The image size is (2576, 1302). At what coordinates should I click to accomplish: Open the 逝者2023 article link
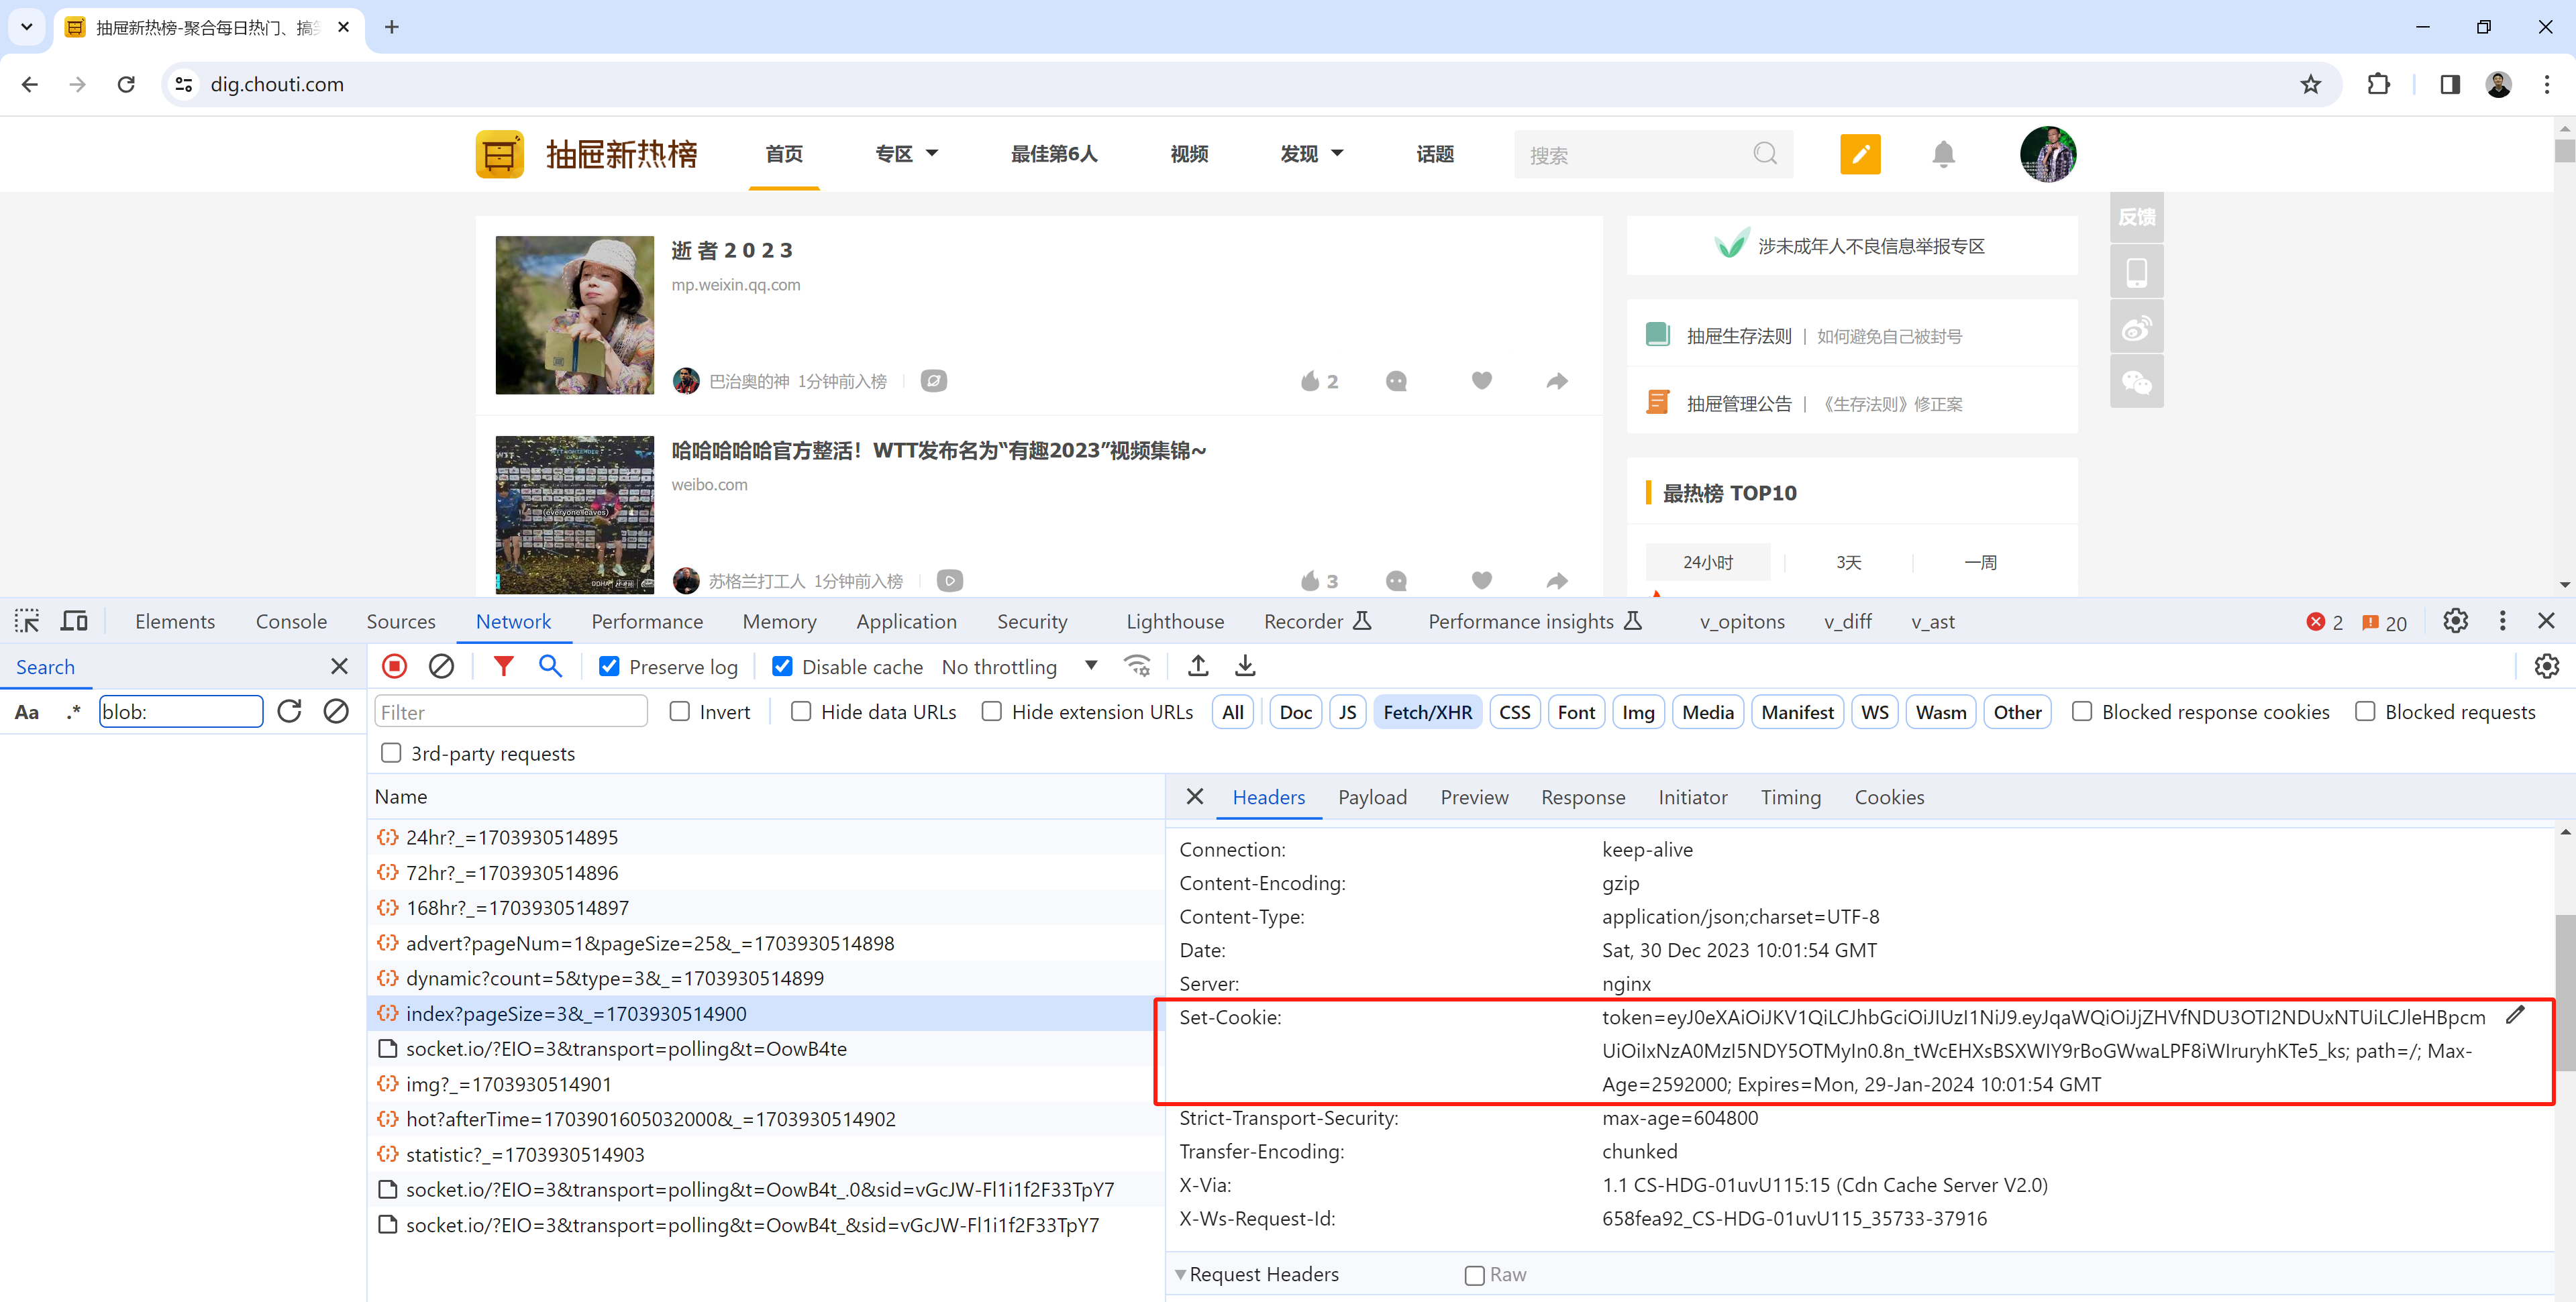732,250
